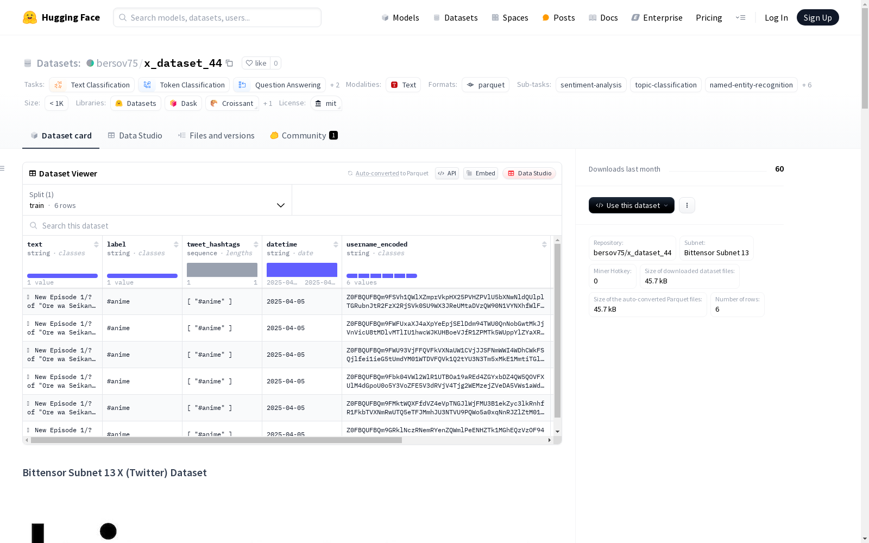Image resolution: width=869 pixels, height=543 pixels.
Task: Click the sentiment-analysis sub-task tag
Action: point(591,85)
